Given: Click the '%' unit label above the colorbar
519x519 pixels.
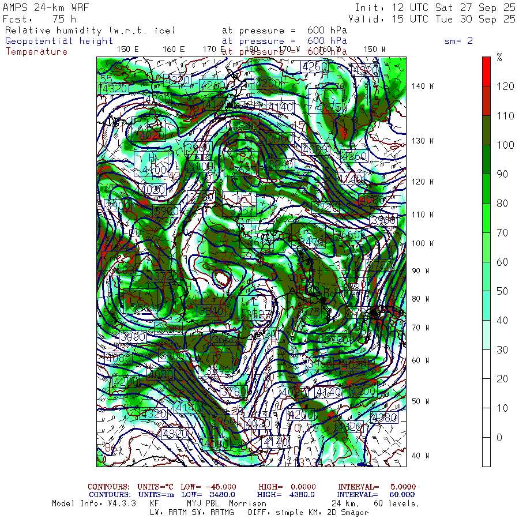Looking at the screenshot, I should [499, 57].
